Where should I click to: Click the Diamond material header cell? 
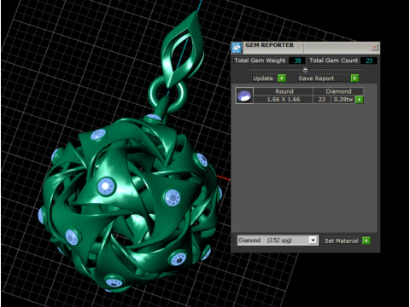[338, 91]
